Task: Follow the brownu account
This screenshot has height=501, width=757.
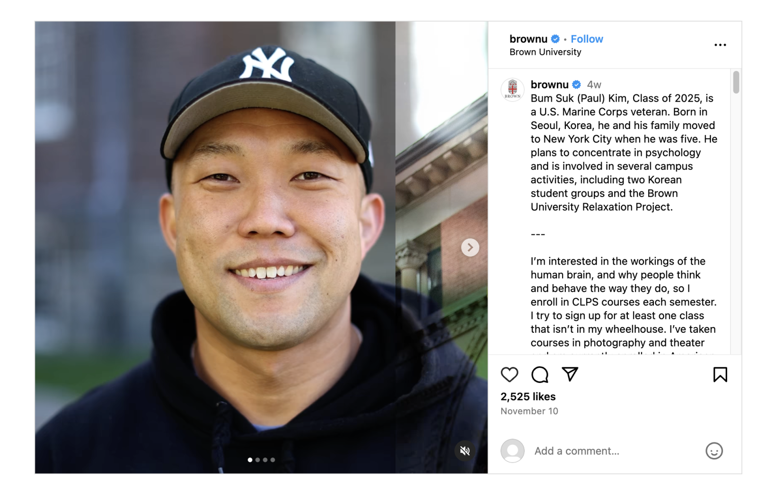Action: click(587, 39)
